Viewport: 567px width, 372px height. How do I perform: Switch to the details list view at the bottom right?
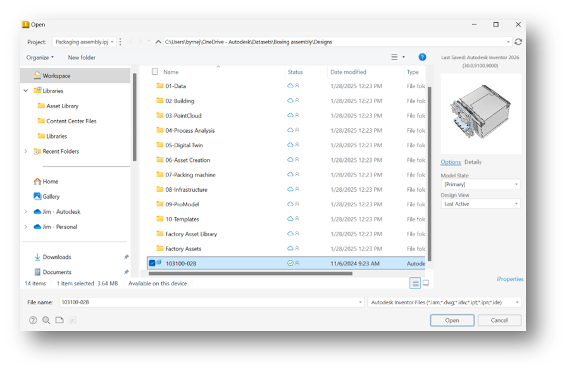[415, 283]
